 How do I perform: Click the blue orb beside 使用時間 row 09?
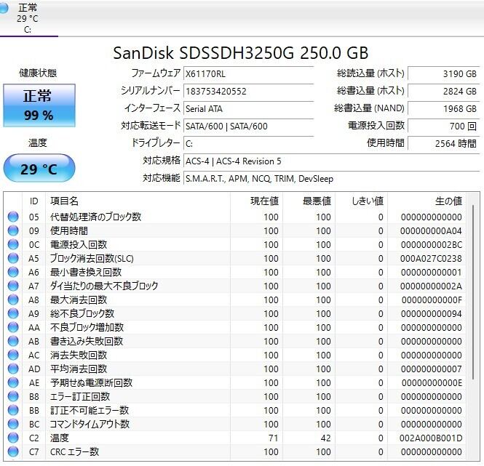pyautogui.click(x=13, y=230)
